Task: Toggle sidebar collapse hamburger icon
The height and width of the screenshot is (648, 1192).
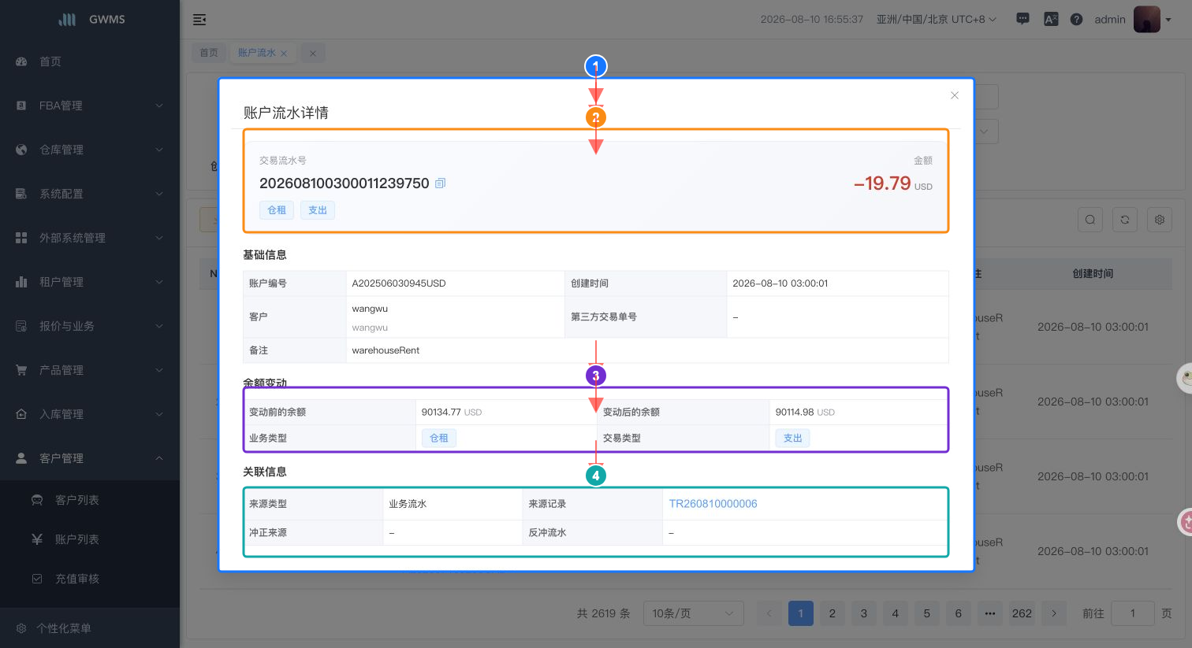Action: point(199,20)
